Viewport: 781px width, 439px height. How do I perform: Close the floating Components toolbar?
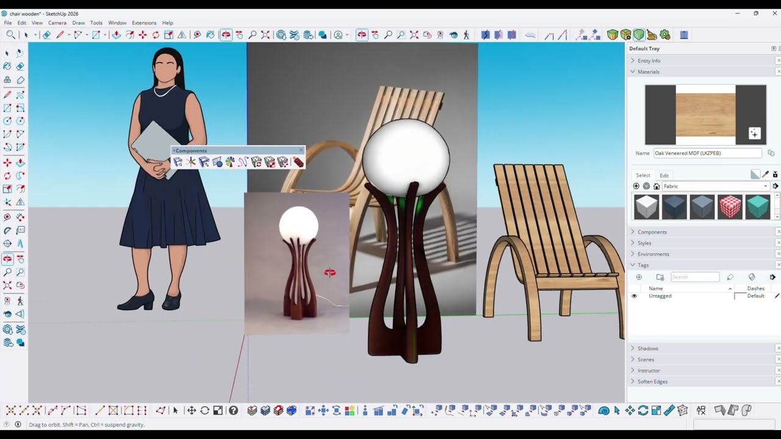pos(301,151)
